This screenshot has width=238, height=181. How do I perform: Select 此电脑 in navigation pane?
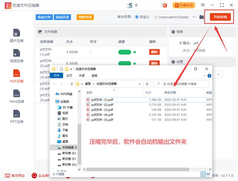click(62, 101)
